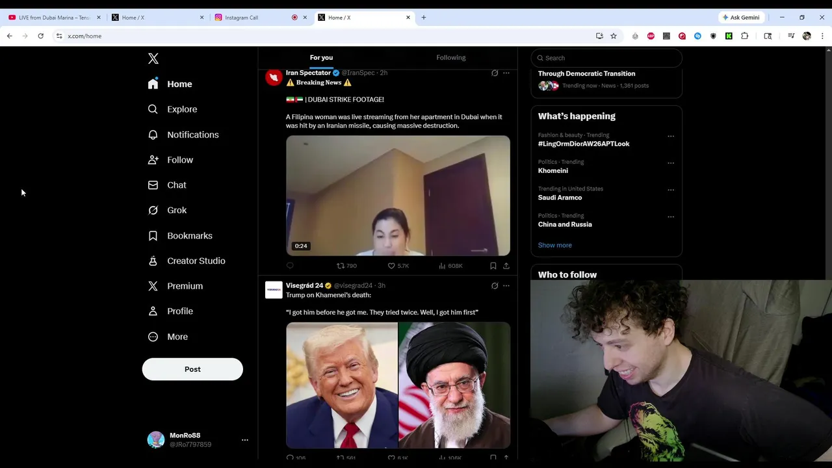Close the Instagram Call tab

305,18
